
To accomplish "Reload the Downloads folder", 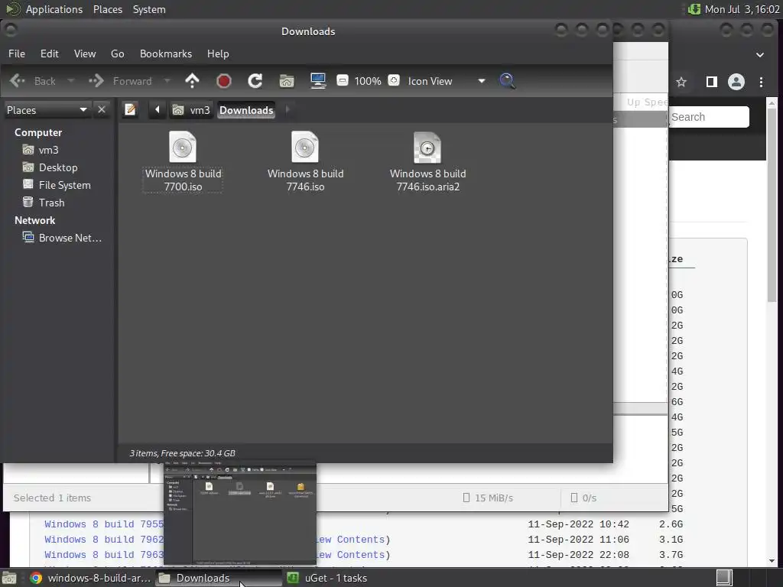I will (255, 81).
